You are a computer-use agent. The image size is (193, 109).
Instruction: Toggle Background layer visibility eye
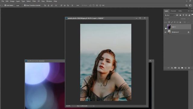pos(166,32)
